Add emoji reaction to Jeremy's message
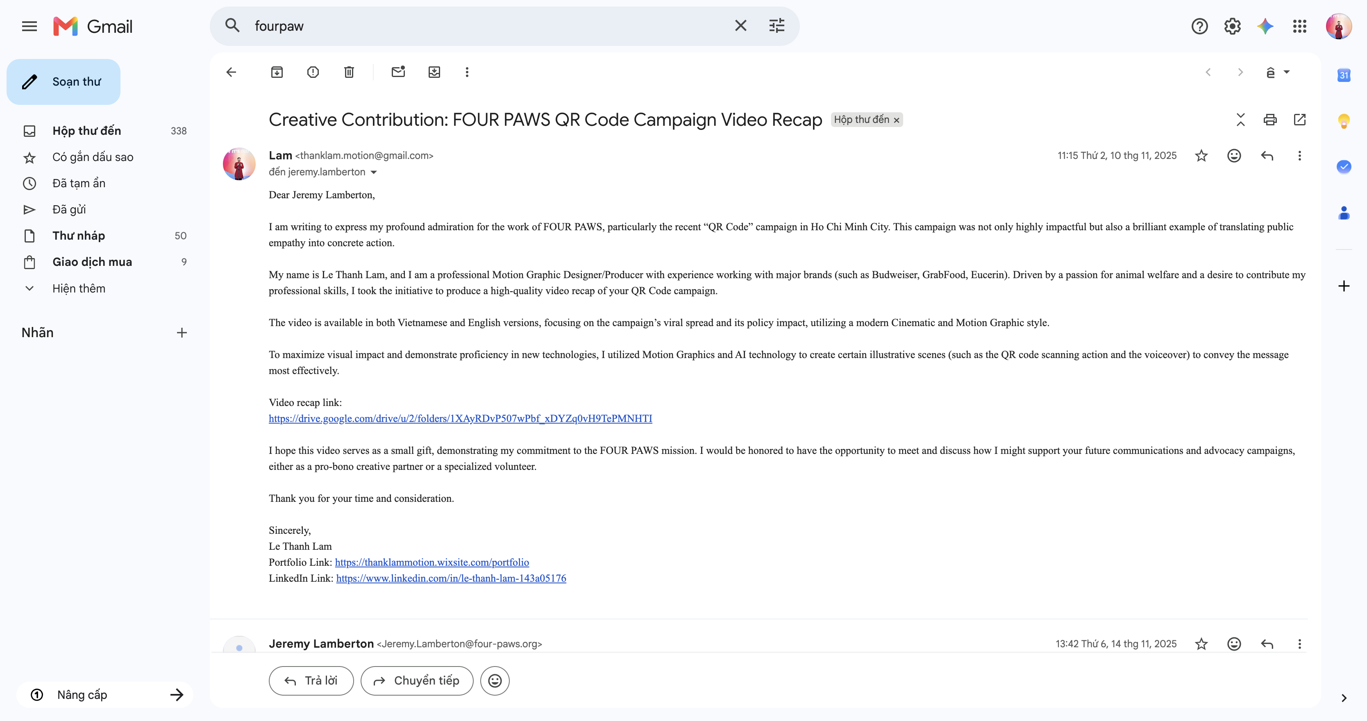The width and height of the screenshot is (1367, 721). pos(1234,644)
